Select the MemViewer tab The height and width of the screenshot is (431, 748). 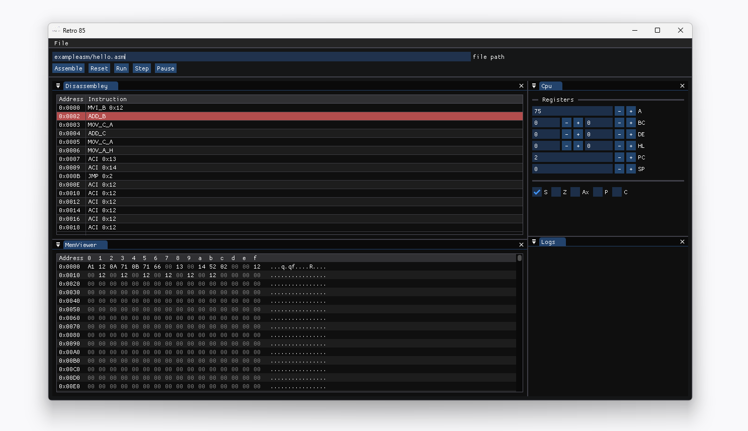[x=86, y=245]
